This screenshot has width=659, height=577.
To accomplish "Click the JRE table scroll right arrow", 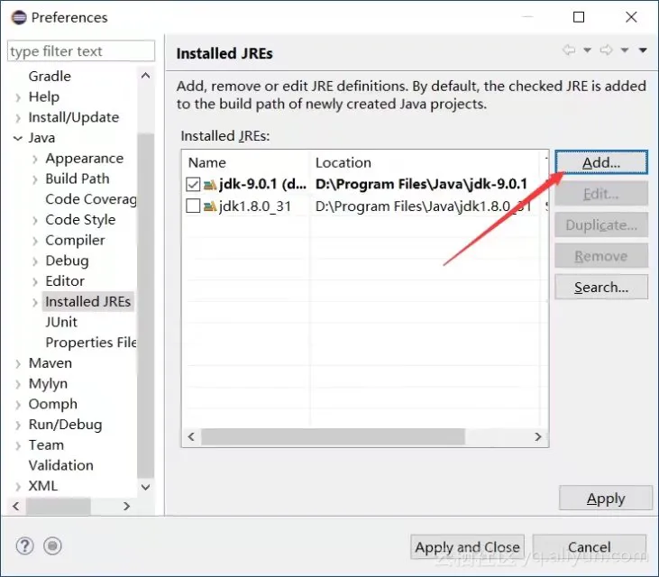I will tap(538, 436).
